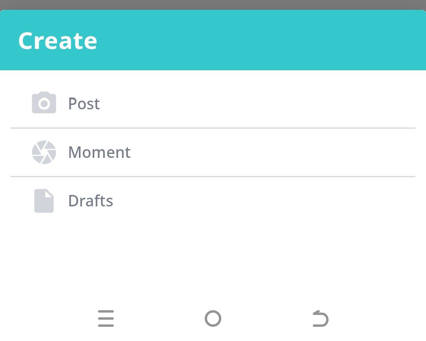Tap the camera icon beside Post
The width and height of the screenshot is (426, 341).
click(44, 103)
